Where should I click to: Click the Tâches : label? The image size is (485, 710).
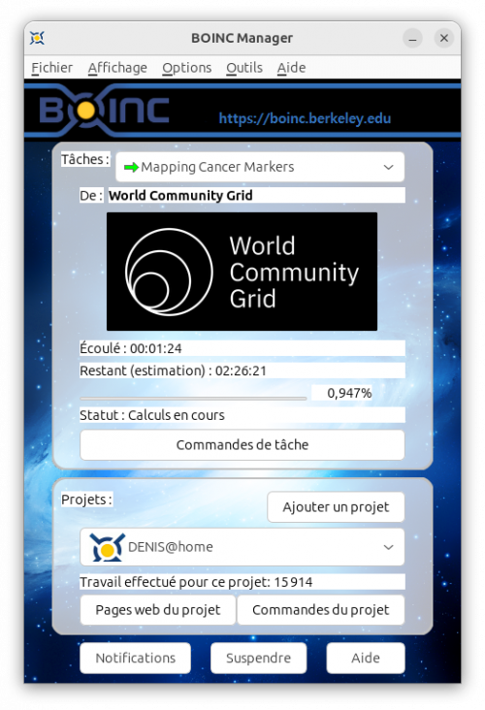(85, 159)
